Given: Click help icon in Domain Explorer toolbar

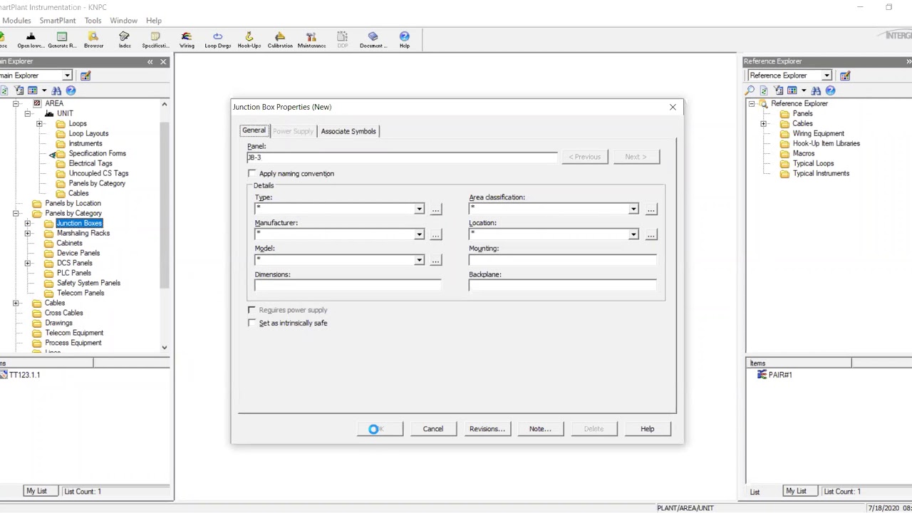Looking at the screenshot, I should [x=71, y=90].
